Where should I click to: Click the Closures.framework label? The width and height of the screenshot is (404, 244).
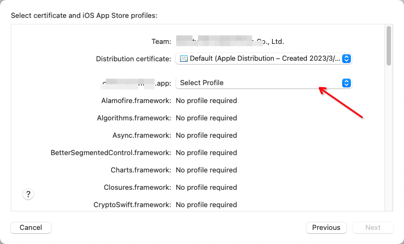[137, 187]
